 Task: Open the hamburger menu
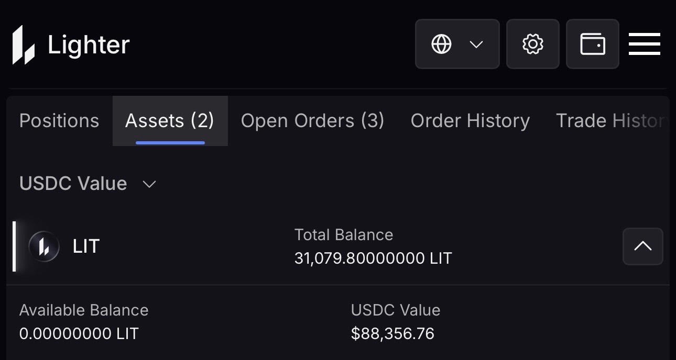pos(644,44)
